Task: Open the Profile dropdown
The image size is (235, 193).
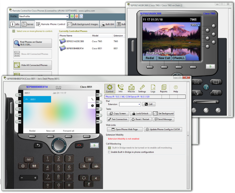Action: pos(67,16)
